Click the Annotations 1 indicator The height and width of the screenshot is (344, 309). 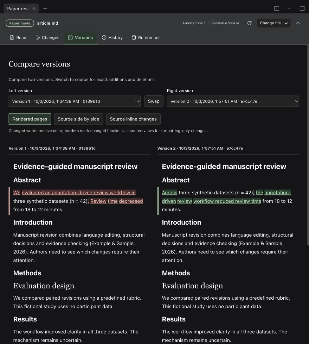click(194, 23)
